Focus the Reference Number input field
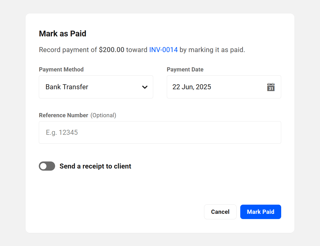 click(x=160, y=132)
